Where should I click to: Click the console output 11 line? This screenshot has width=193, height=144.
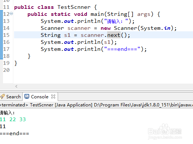(x=3, y=126)
